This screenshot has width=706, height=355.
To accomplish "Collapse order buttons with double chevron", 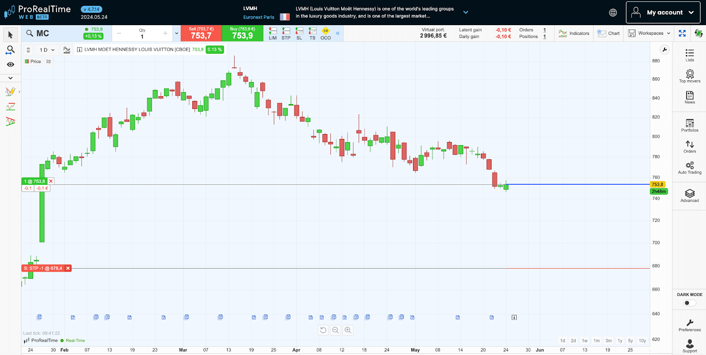I will tap(338, 33).
